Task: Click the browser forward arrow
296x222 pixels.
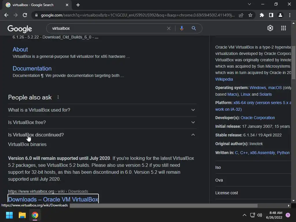Action: [x=16, y=15]
